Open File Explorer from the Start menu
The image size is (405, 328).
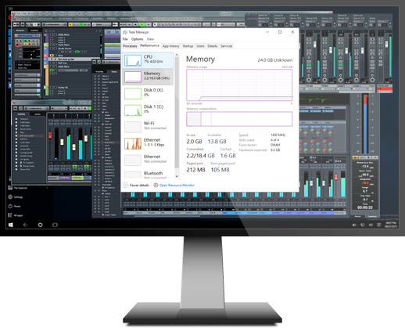[17, 188]
